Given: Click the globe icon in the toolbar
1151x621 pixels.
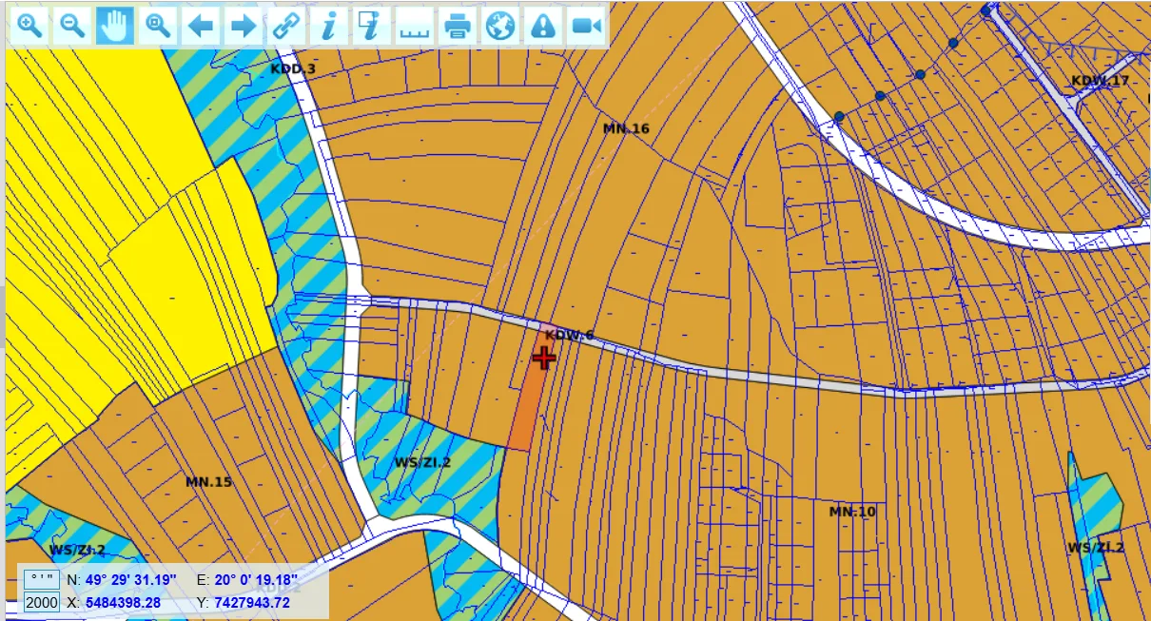Looking at the screenshot, I should coord(500,26).
